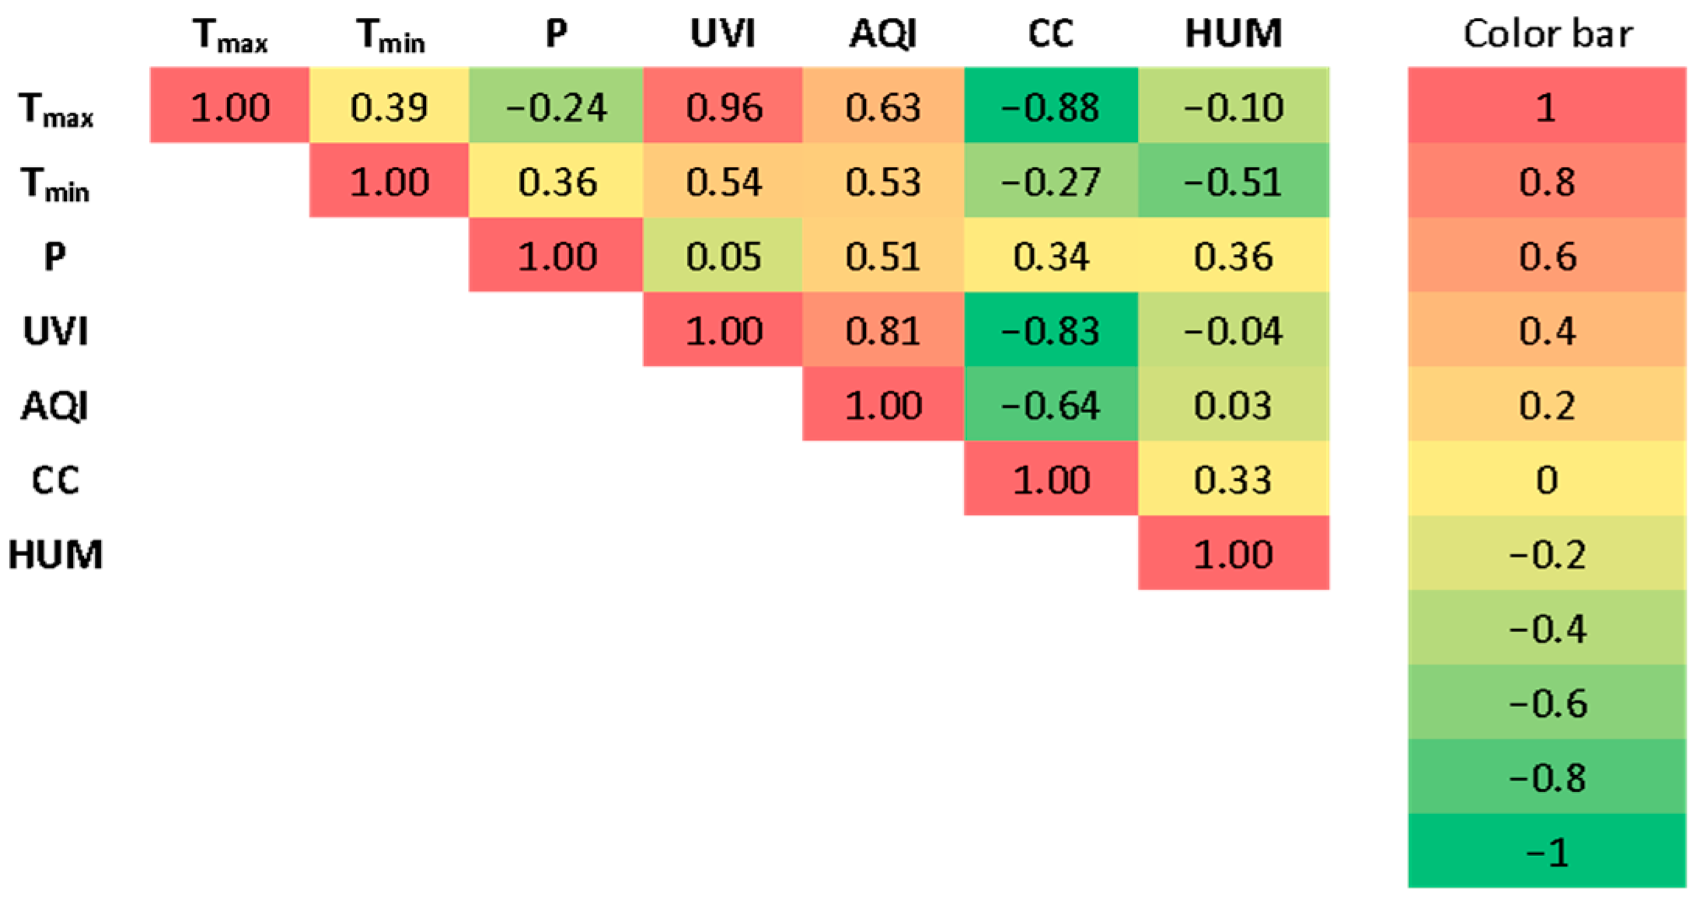The image size is (1696, 897).
Task: Click the Color bar title
Action: pos(1548,33)
